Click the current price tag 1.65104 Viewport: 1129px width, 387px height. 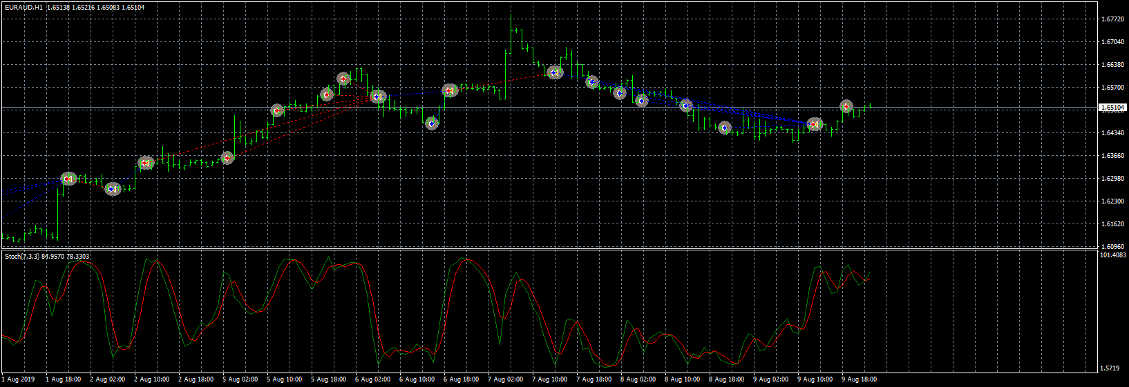(1112, 108)
